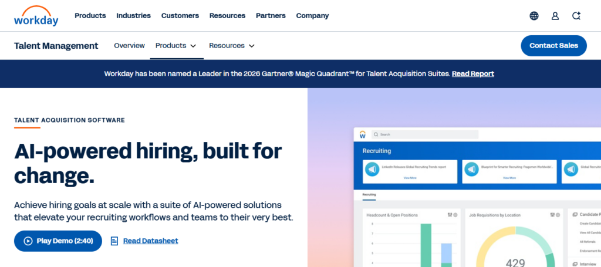Screen dimensions: 601x267
Task: Click filter icon on Job Requisitions by Location
Action: tap(552, 215)
